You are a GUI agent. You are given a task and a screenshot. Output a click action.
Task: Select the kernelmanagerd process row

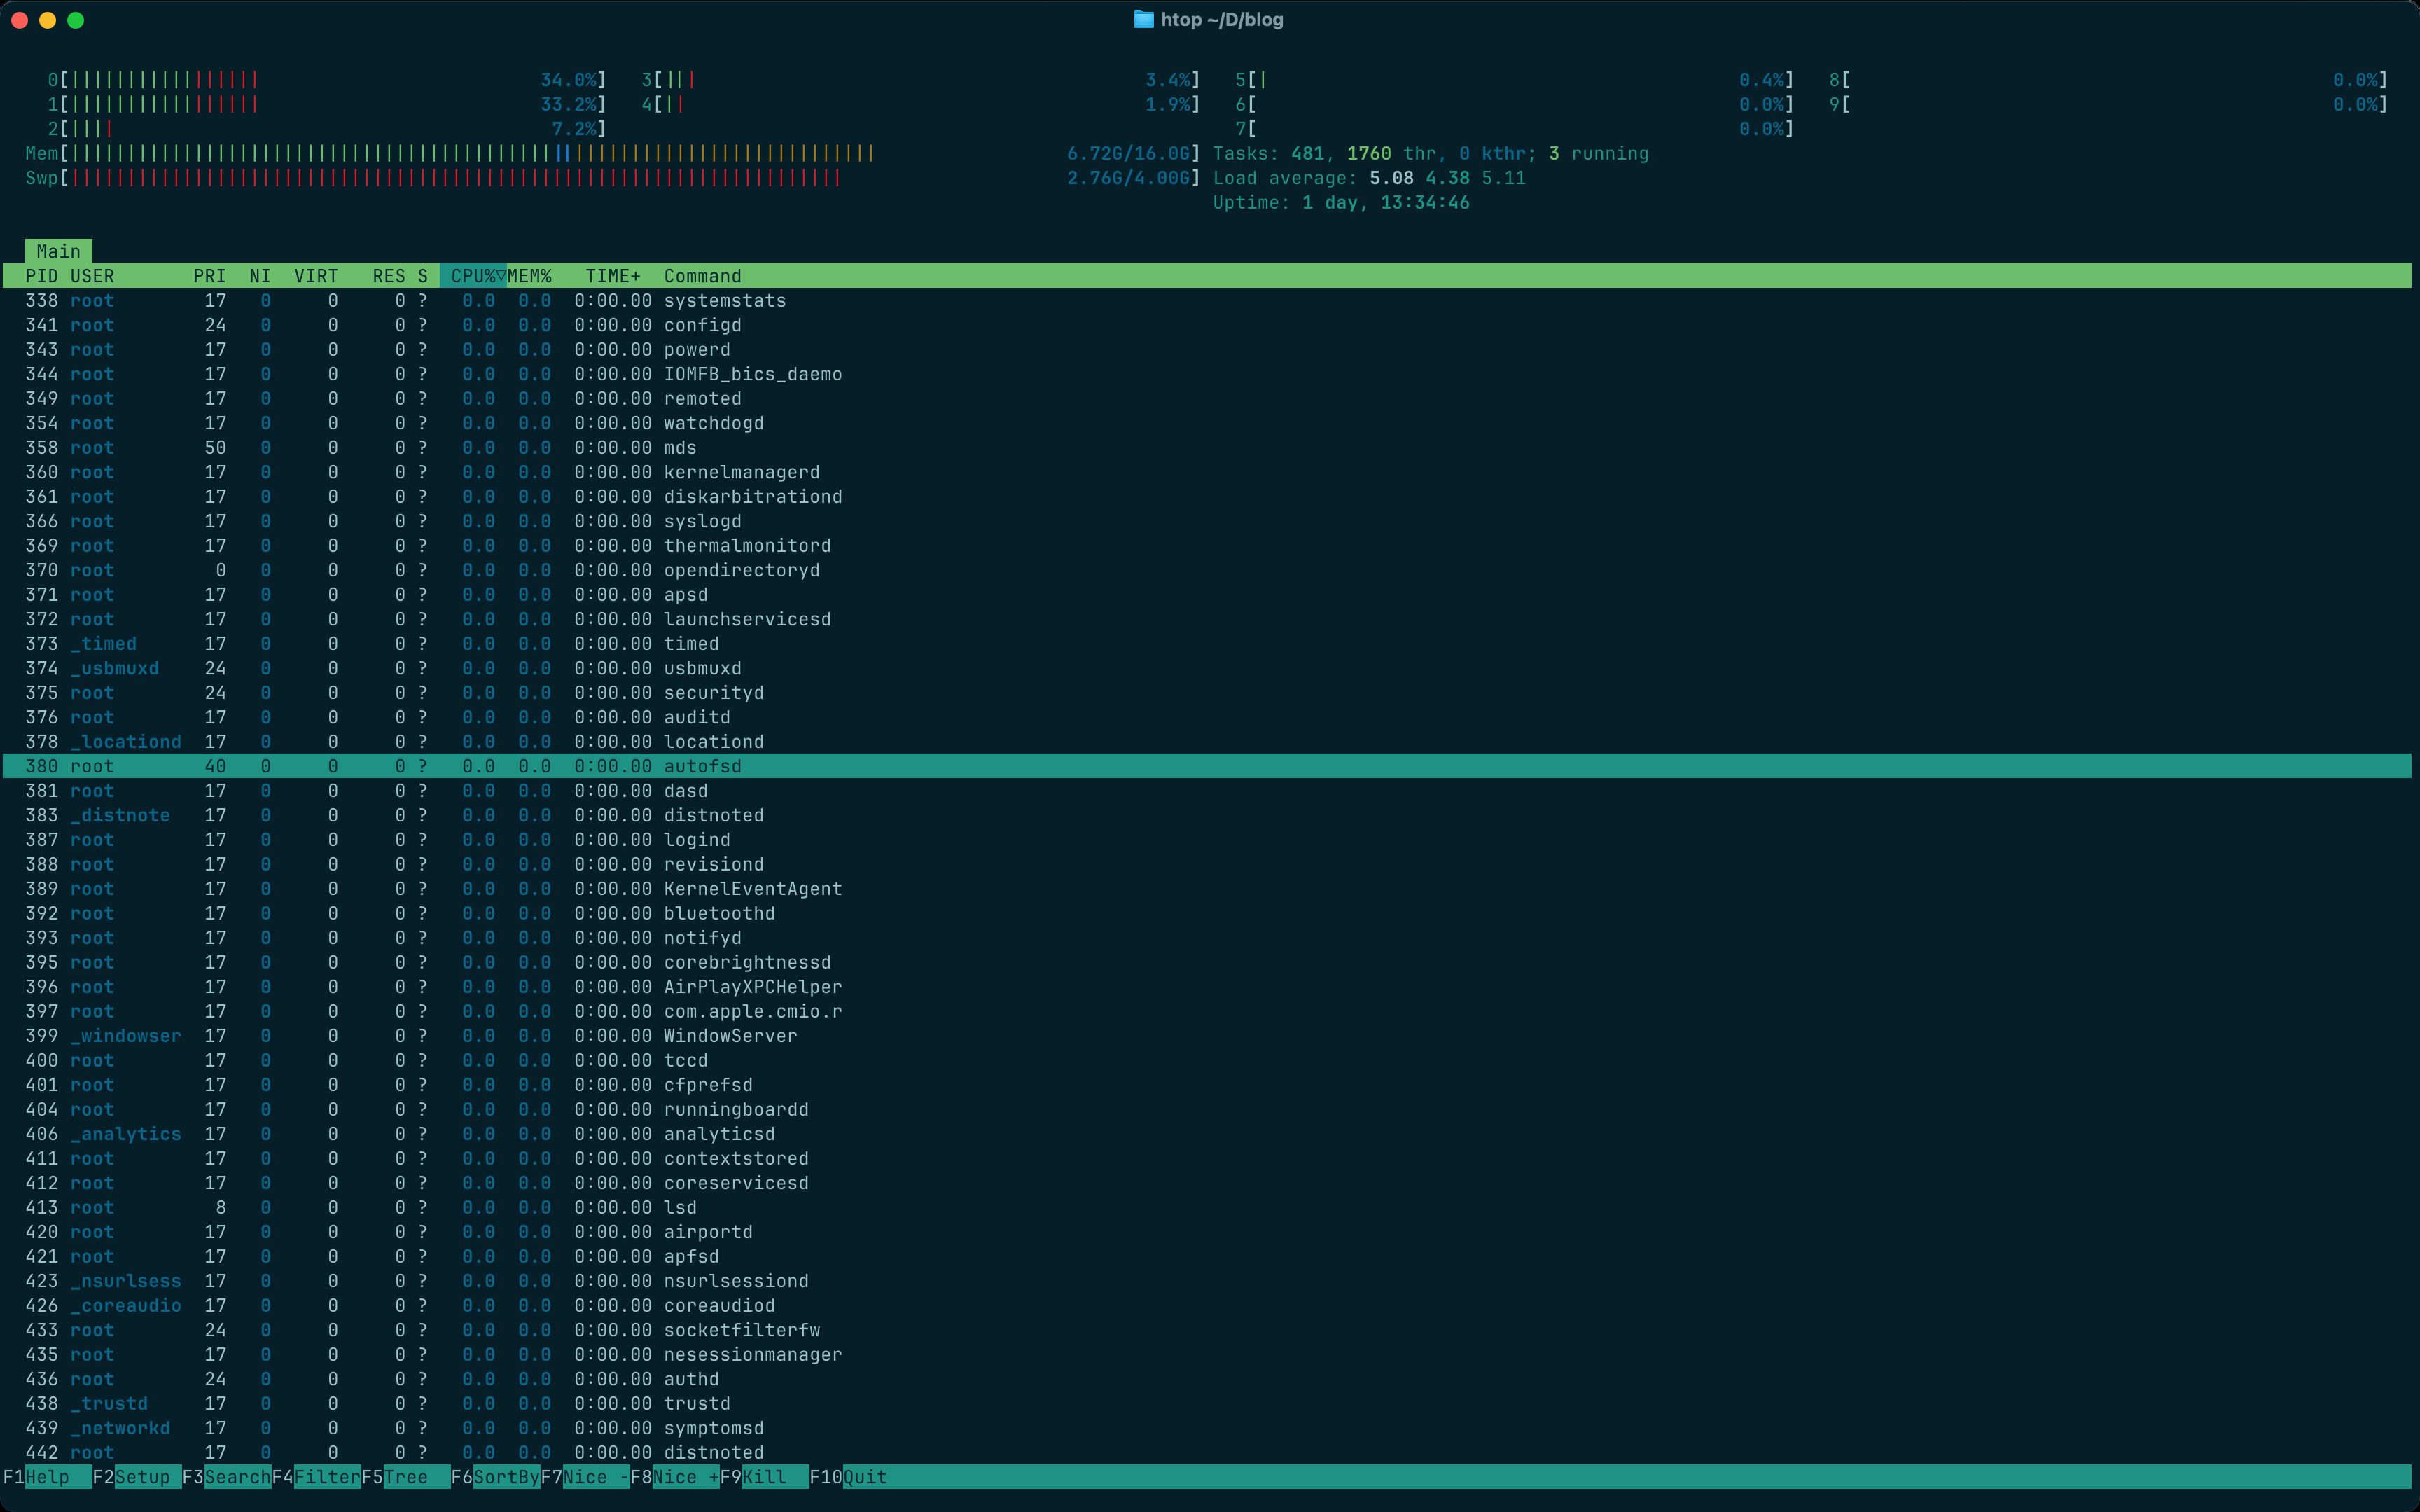coord(1207,472)
